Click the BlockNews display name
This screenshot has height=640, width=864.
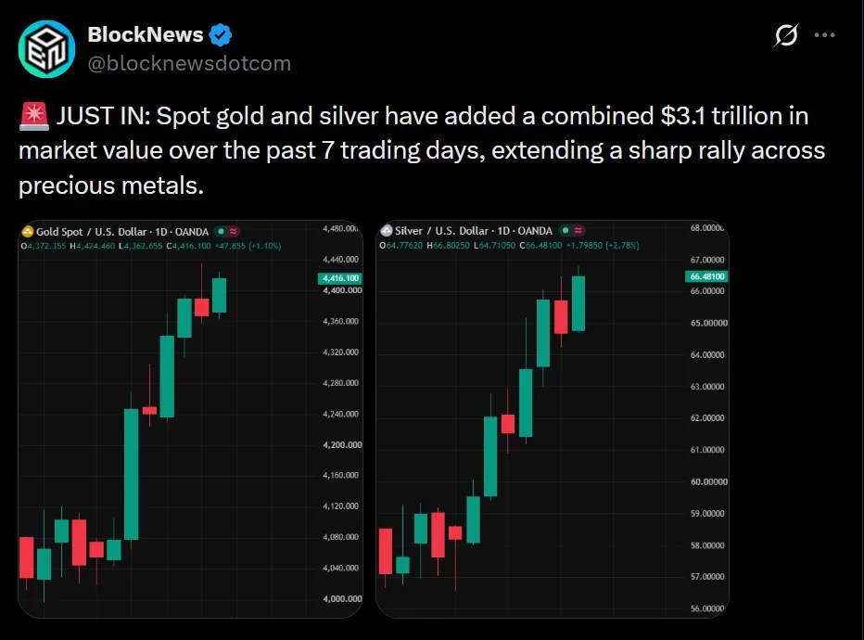pyautogui.click(x=146, y=34)
